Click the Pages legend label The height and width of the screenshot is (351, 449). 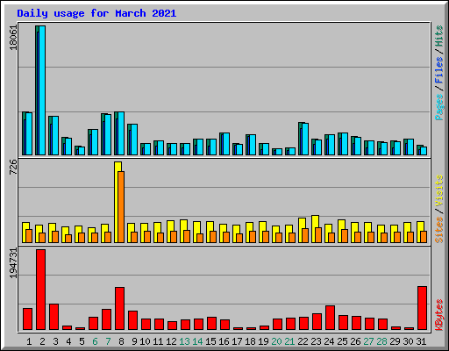point(438,107)
